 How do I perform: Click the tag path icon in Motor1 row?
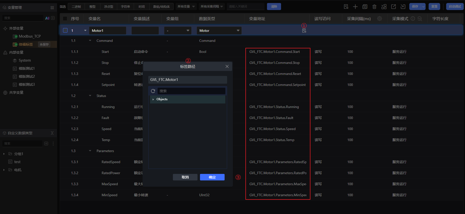pyautogui.click(x=304, y=31)
